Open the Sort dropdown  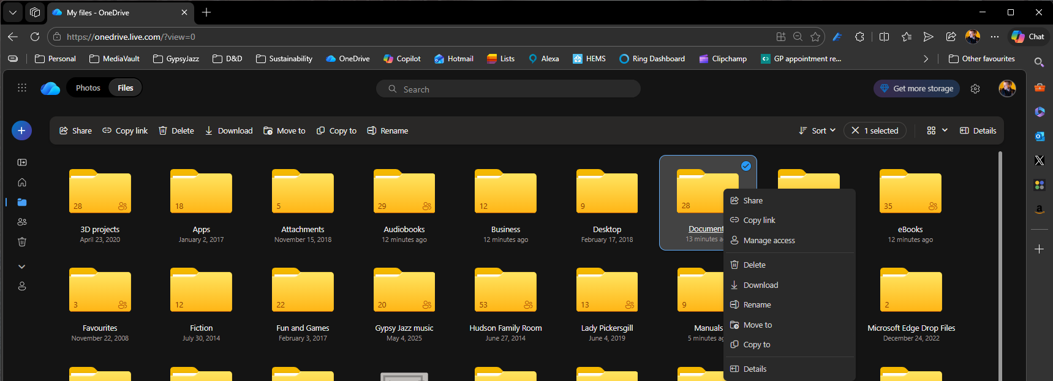pos(817,130)
